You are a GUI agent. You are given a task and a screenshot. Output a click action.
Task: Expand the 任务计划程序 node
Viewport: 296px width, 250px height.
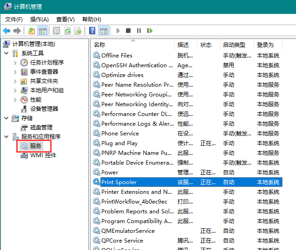click(15, 63)
